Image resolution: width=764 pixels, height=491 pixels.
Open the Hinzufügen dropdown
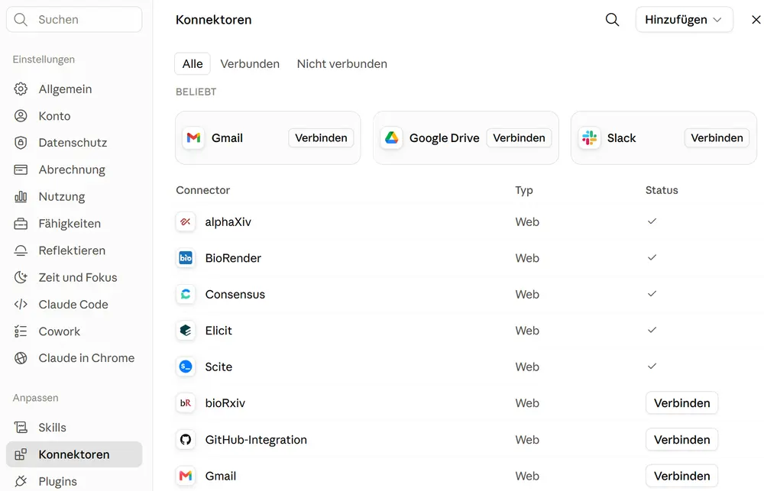point(684,20)
